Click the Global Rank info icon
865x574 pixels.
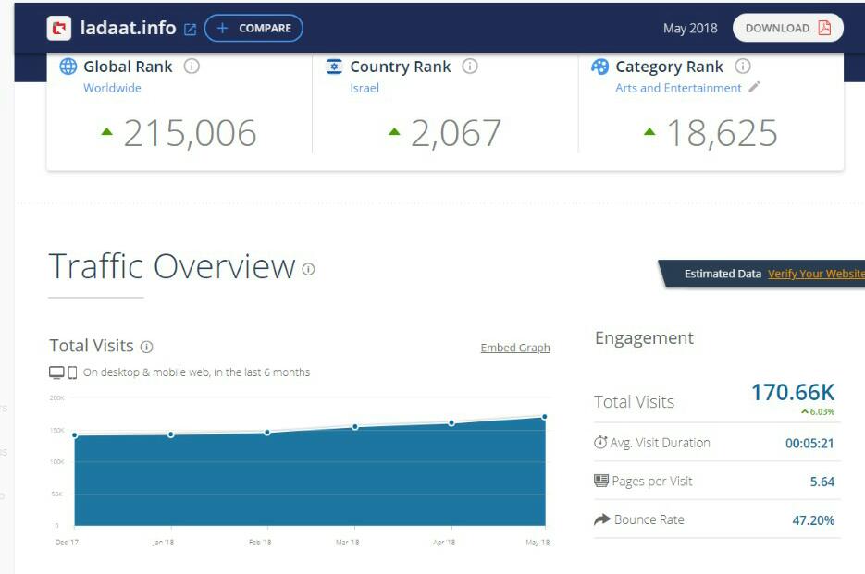click(192, 67)
